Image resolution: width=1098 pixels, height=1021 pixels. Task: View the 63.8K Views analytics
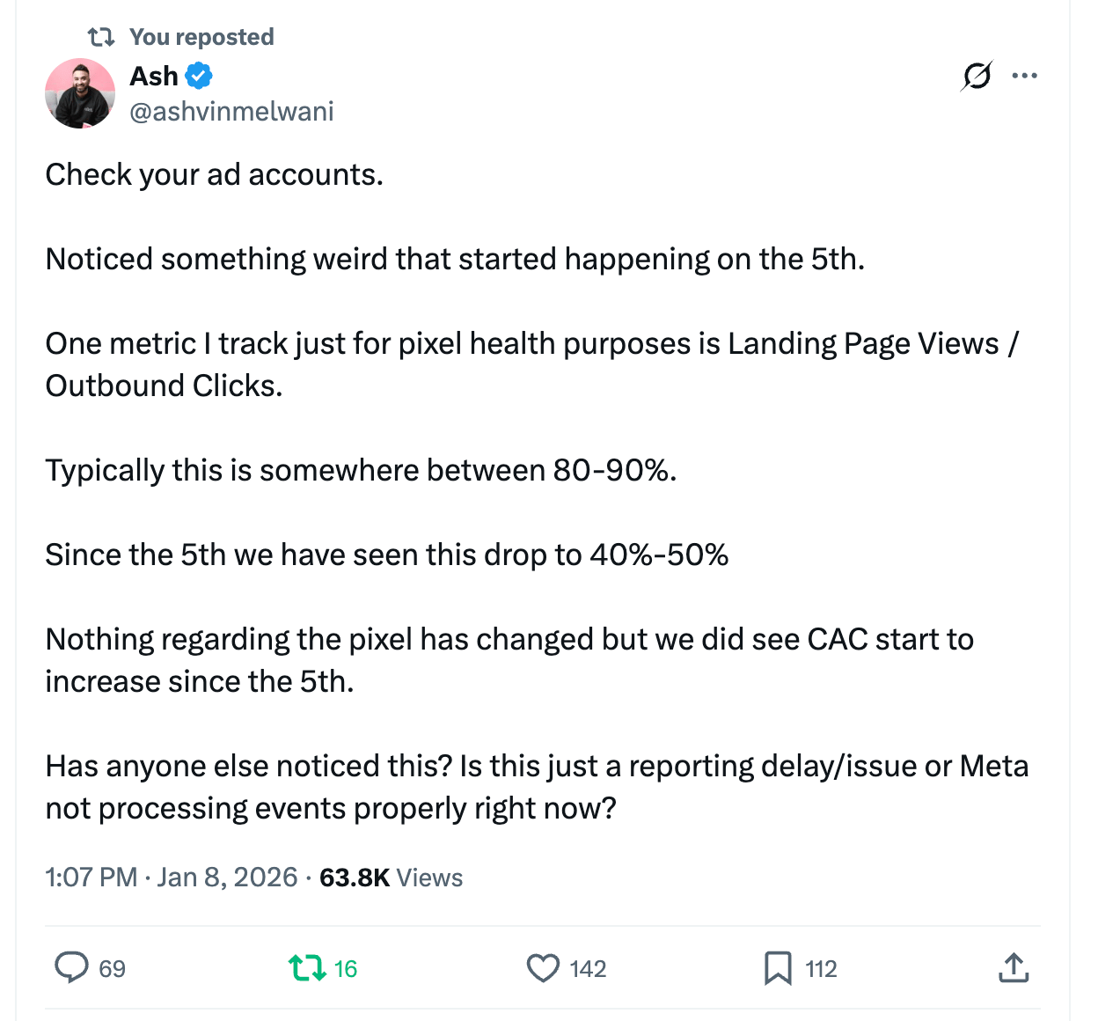click(391, 878)
